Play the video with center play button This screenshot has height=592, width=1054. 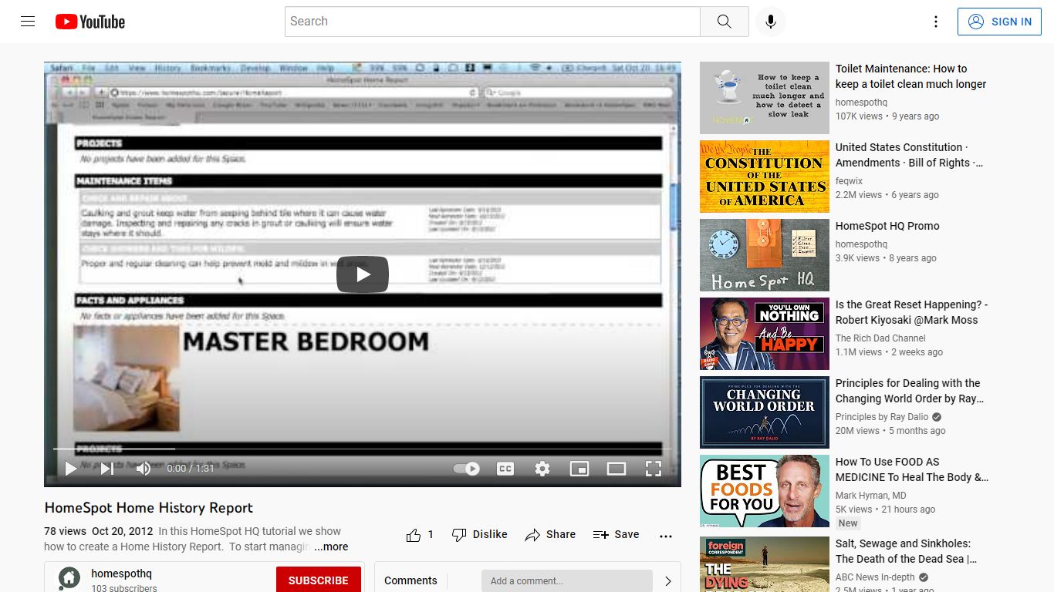coord(362,274)
